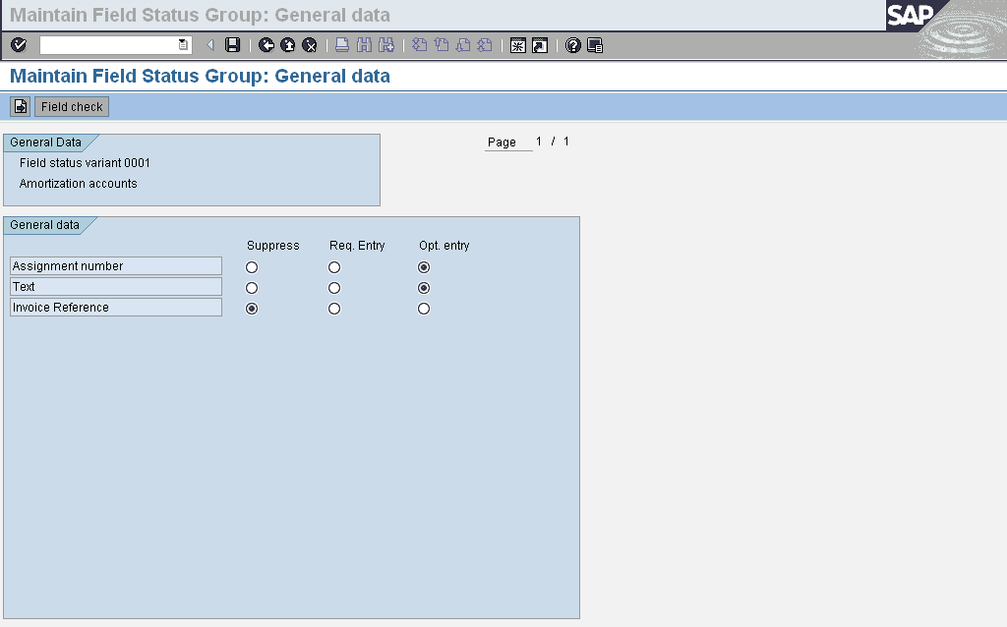Click the Page label
Viewport: 1007px width, 627px height.
coord(502,142)
